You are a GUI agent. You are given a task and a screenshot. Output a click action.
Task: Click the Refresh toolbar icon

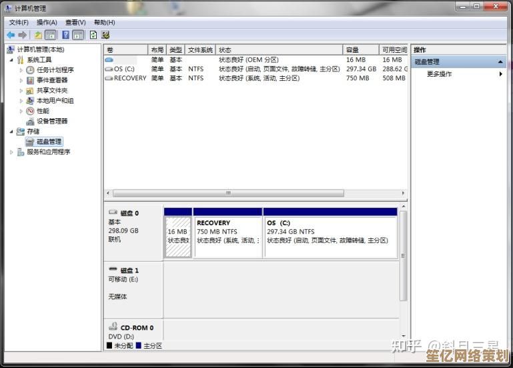point(93,35)
